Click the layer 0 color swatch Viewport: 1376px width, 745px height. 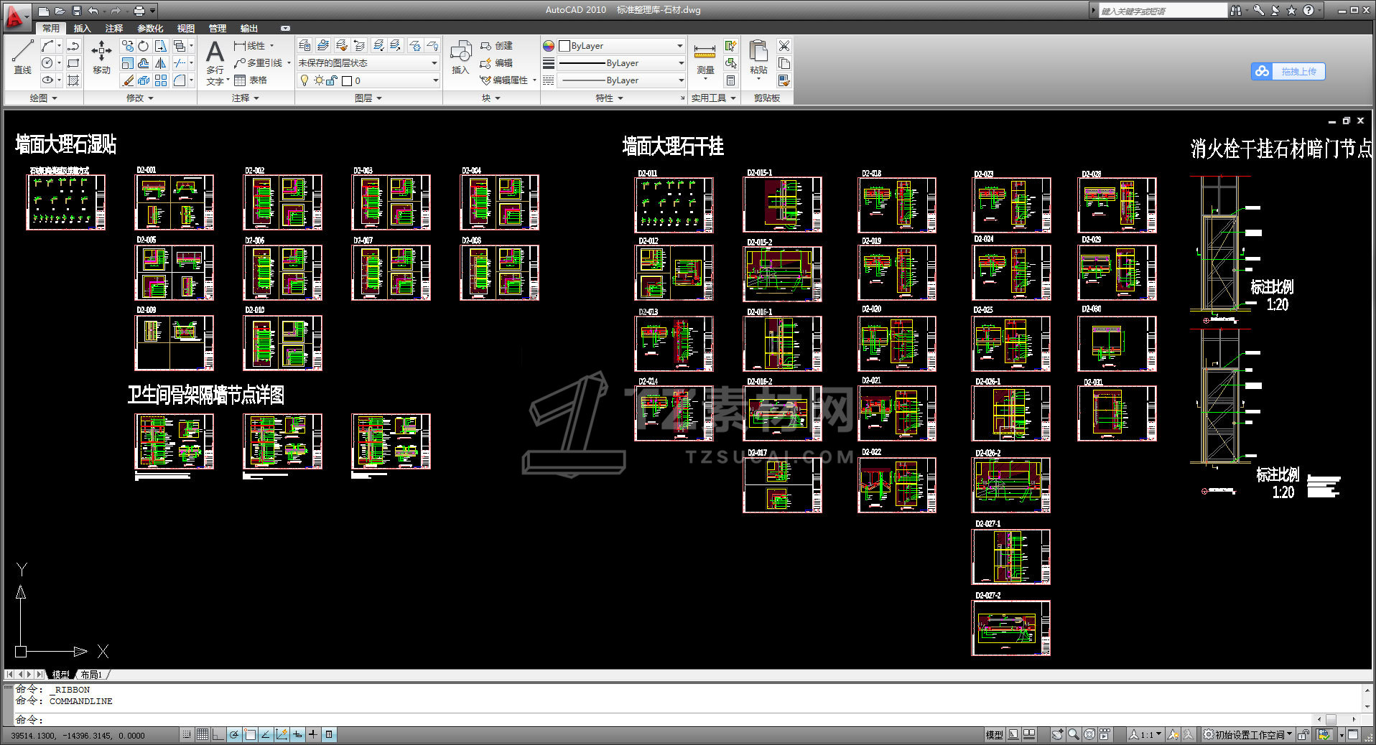[347, 81]
